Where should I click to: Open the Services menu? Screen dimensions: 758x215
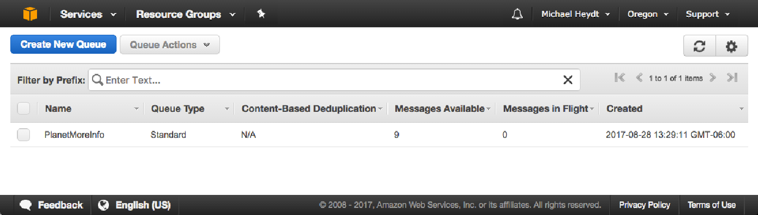[88, 14]
